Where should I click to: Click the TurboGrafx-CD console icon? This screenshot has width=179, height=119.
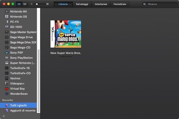coord(7,73)
